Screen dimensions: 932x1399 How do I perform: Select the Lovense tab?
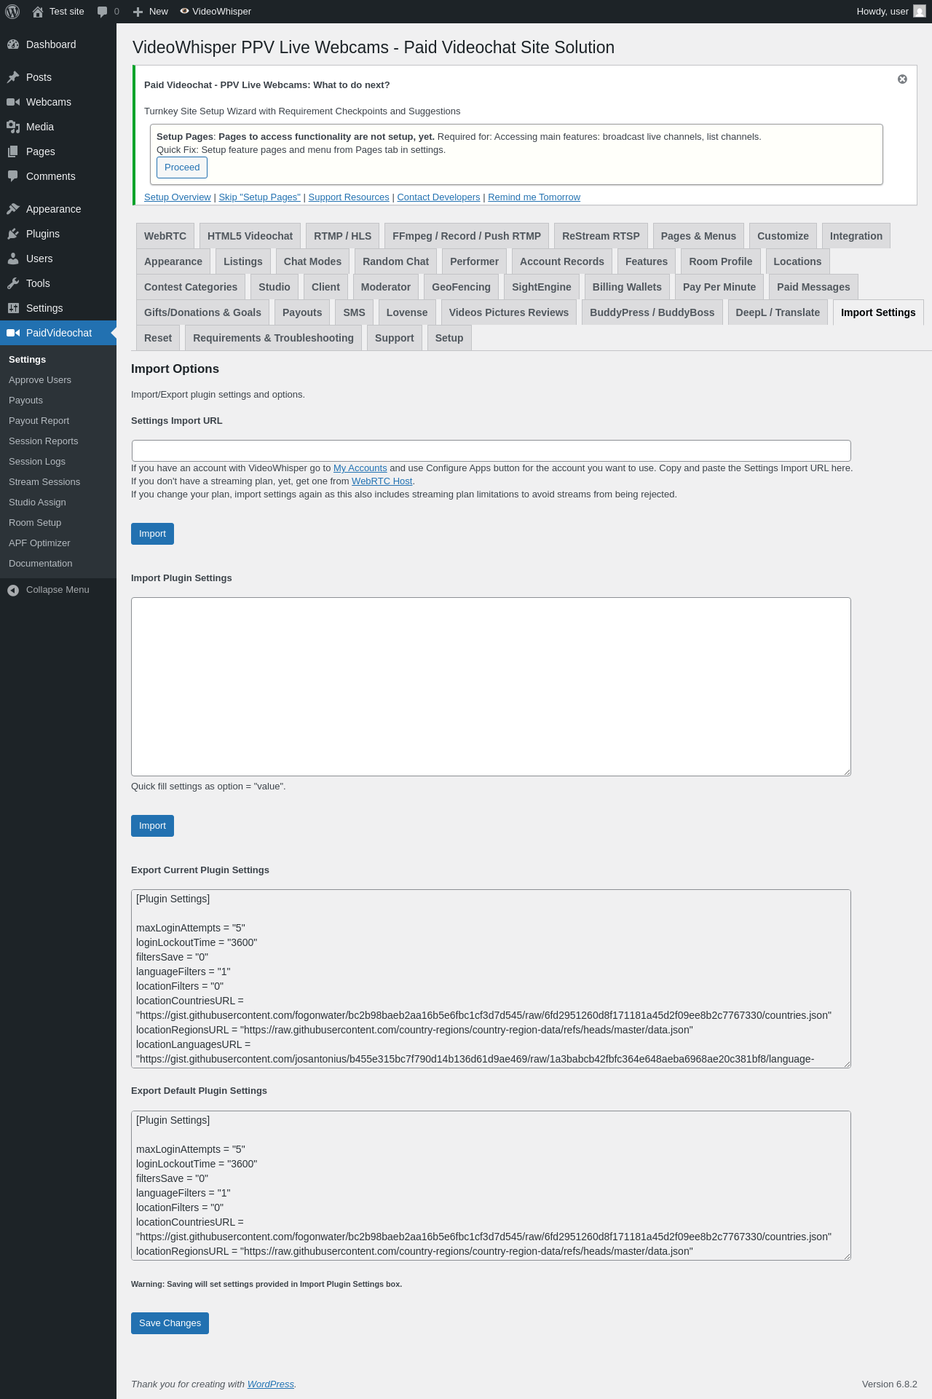[x=407, y=312]
